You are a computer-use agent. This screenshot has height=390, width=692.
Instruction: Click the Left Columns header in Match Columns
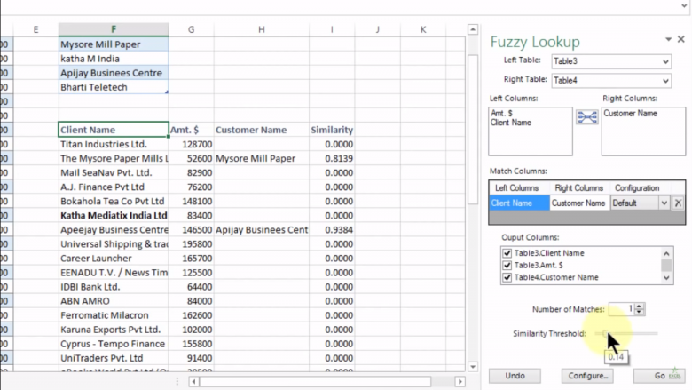519,188
